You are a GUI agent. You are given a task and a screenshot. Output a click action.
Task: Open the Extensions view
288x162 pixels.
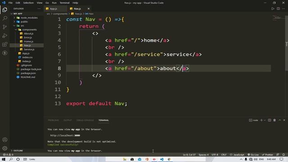pyautogui.click(x=5, y=44)
